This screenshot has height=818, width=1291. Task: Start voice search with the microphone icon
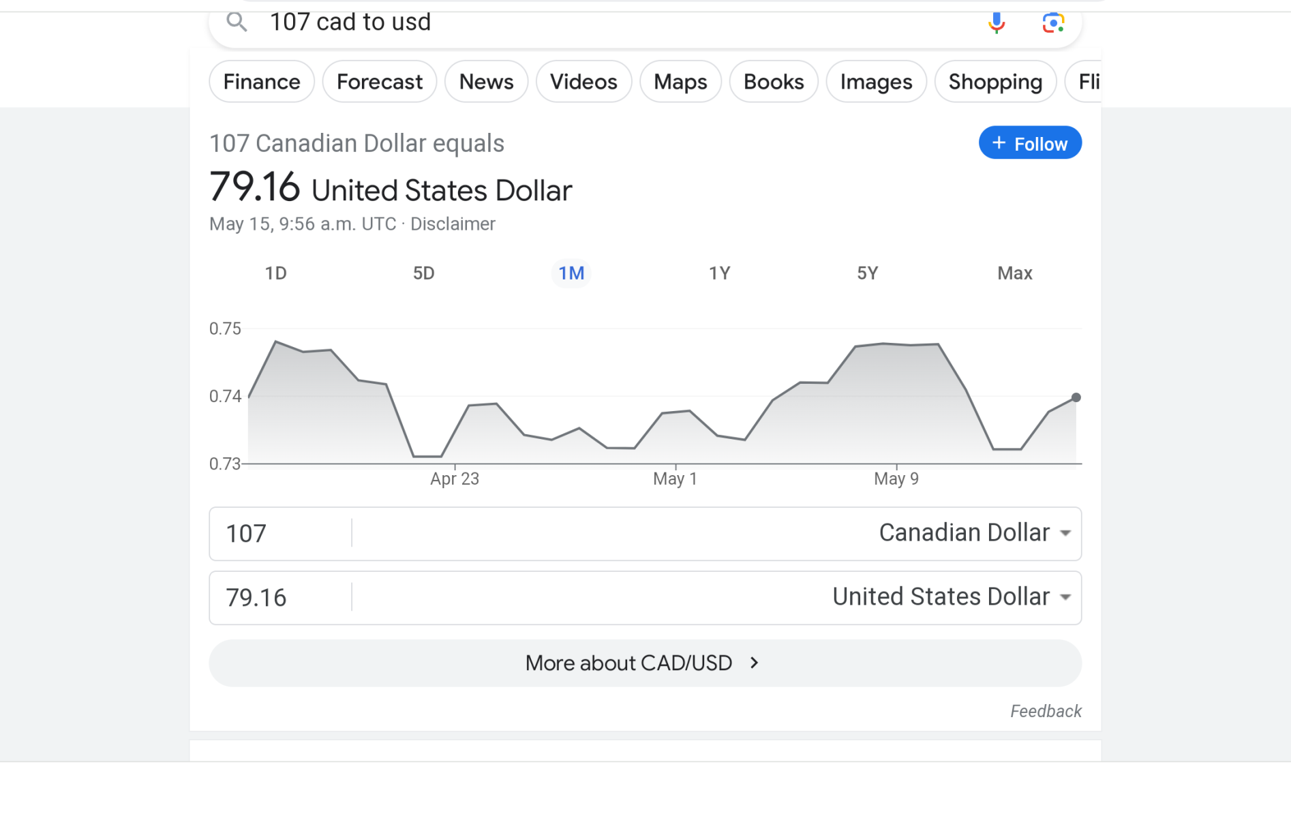point(996,22)
